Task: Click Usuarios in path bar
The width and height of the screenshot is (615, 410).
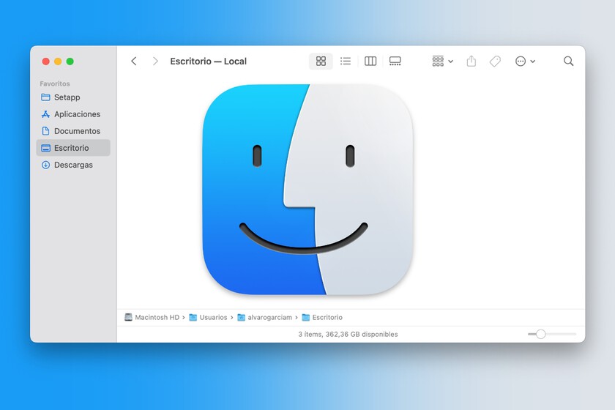Action: (x=208, y=318)
